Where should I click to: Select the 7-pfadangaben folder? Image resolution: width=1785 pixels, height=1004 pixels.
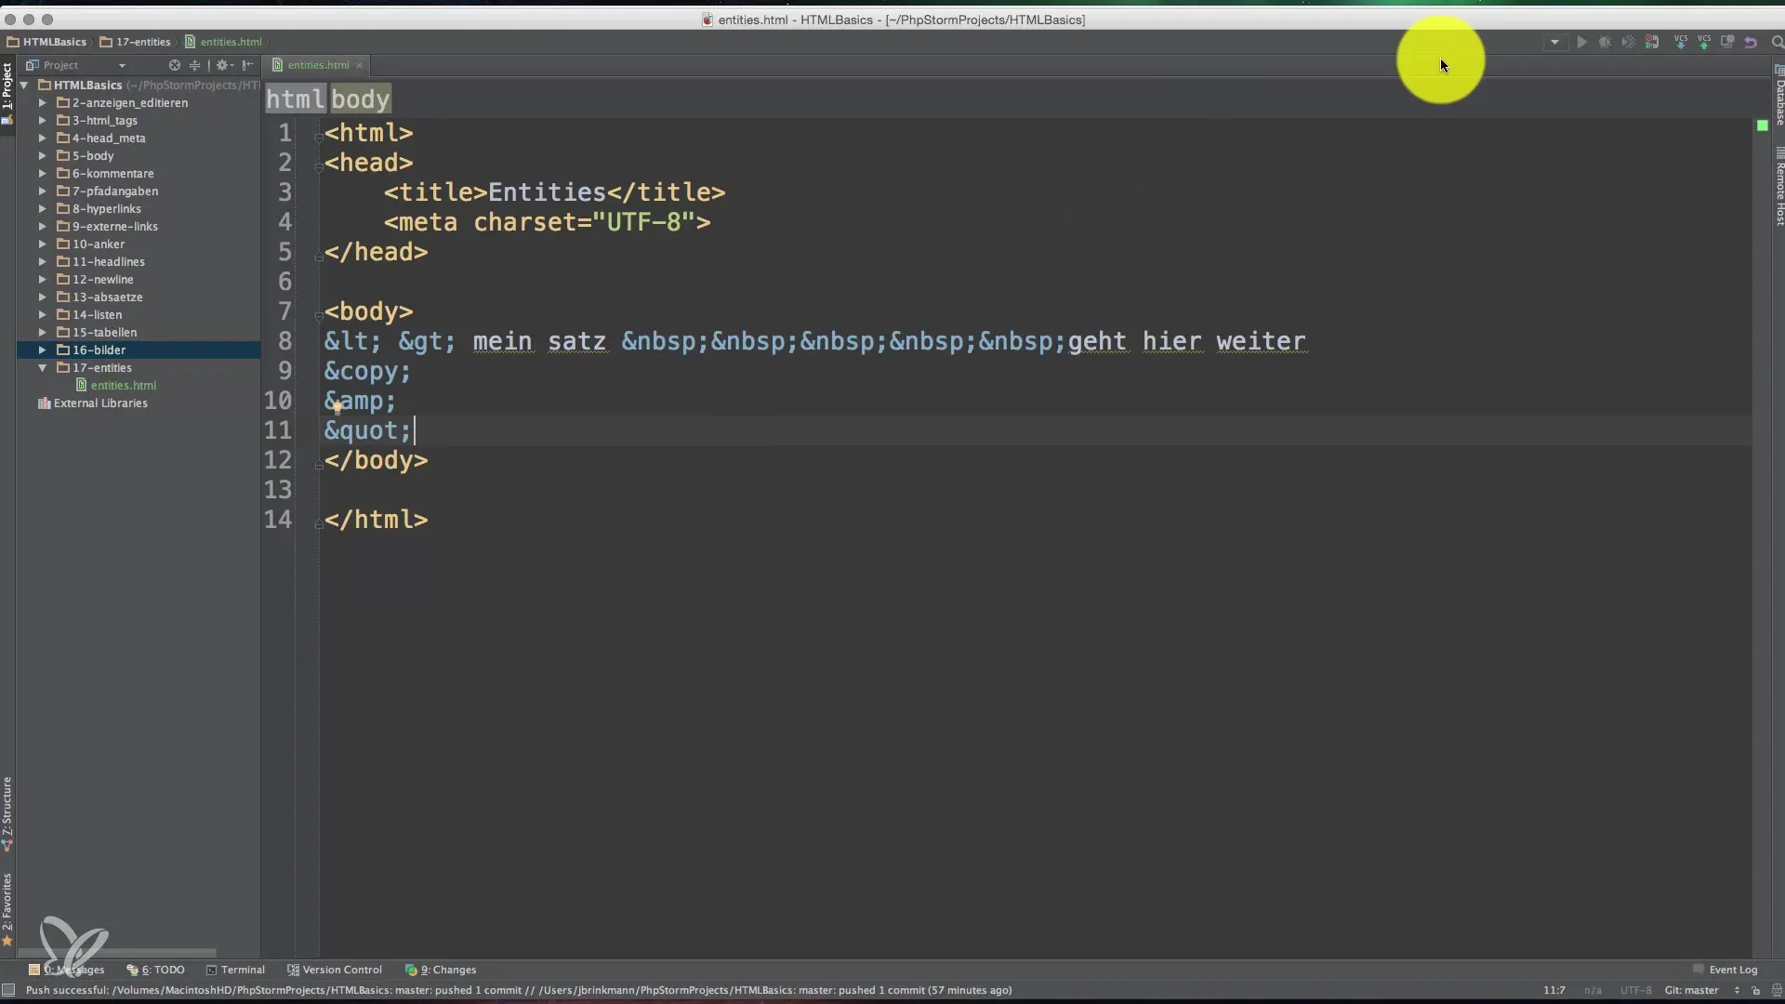point(107,192)
